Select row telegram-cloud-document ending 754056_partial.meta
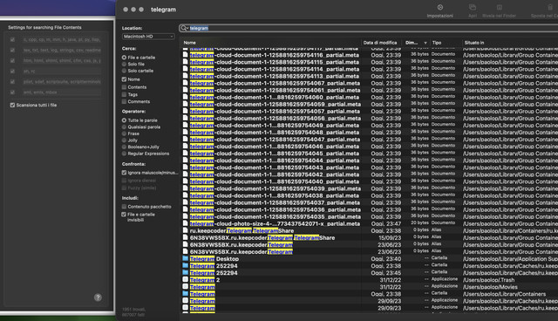Screen dimensions: 558x321 [370, 118]
